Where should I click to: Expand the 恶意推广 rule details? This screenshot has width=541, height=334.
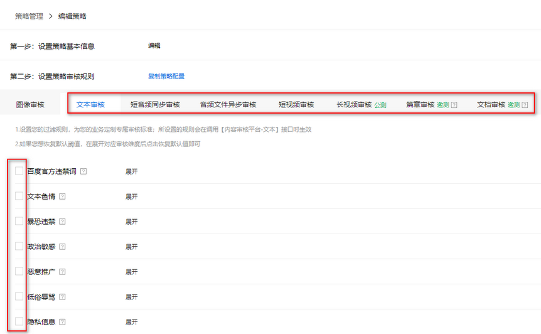[131, 272]
